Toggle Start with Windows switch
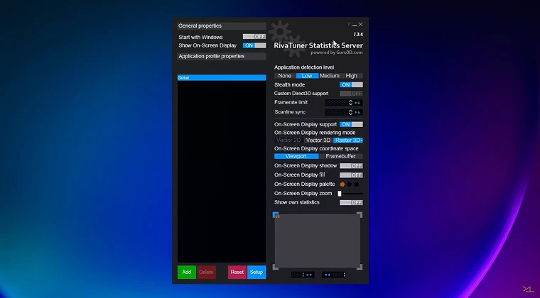This screenshot has height=298, width=540. point(254,37)
